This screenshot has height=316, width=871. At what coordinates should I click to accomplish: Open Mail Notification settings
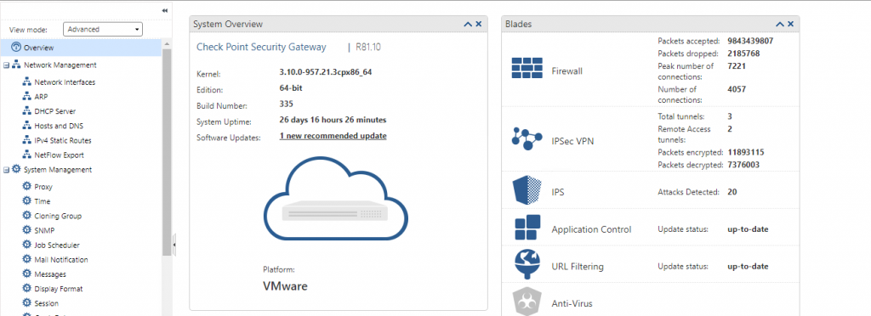61,259
